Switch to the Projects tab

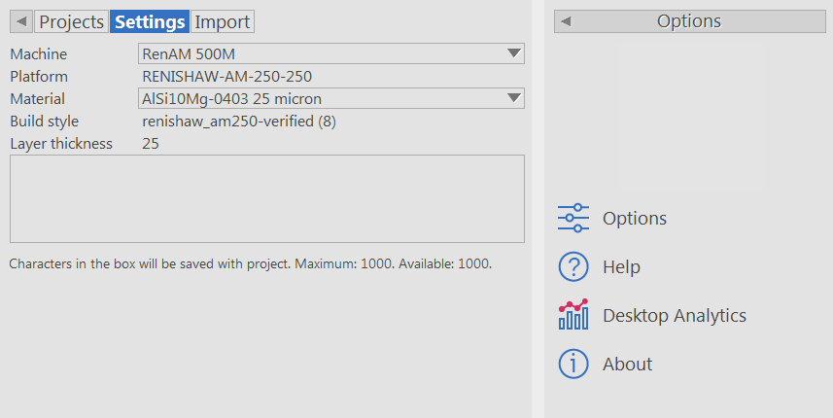tap(71, 21)
